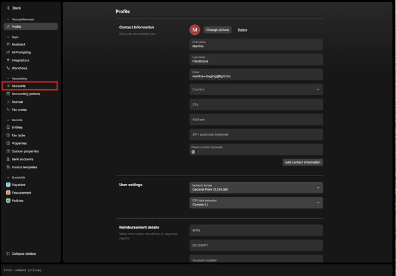Select Accounts in the sidebar menu
This screenshot has height=276, width=396.
[19, 86]
